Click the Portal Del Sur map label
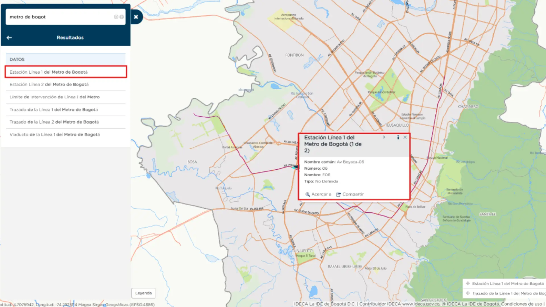This screenshot has width=546, height=307. click(x=239, y=208)
